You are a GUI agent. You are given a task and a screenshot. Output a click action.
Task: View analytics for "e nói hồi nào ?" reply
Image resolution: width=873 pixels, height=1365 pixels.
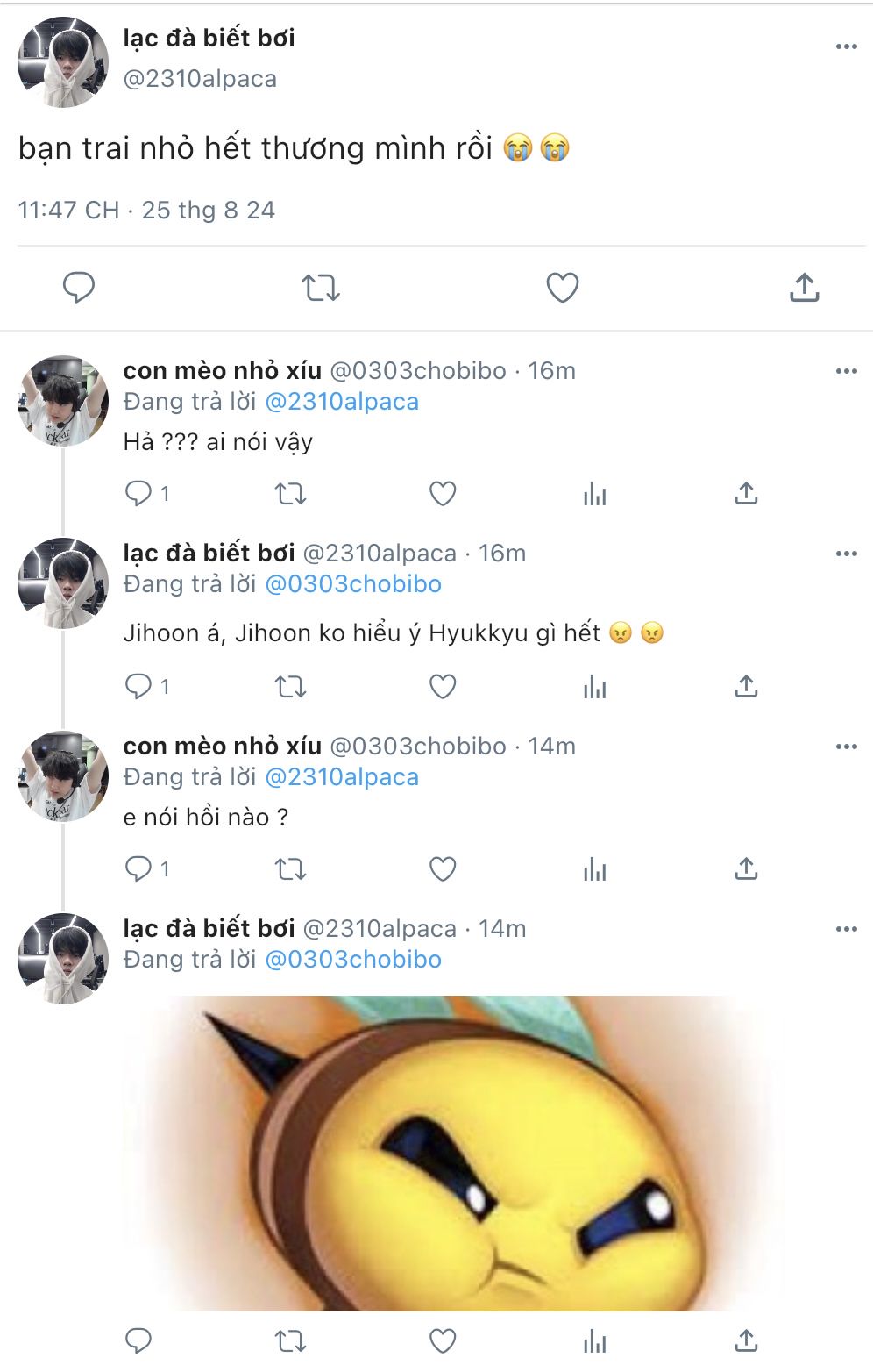(594, 869)
